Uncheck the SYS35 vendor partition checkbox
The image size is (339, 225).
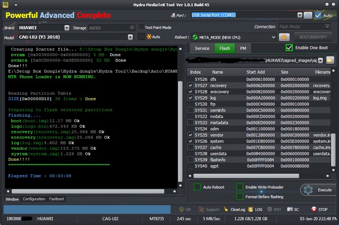click(x=190, y=135)
